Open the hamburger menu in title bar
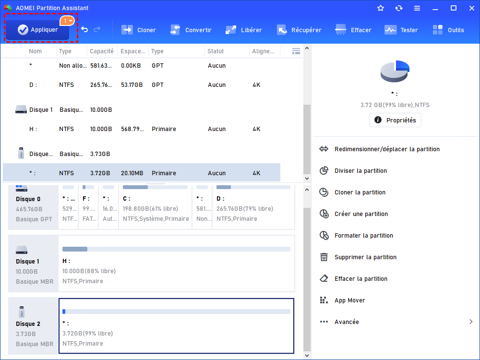Image resolution: width=480 pixels, height=360 pixels. point(417,8)
